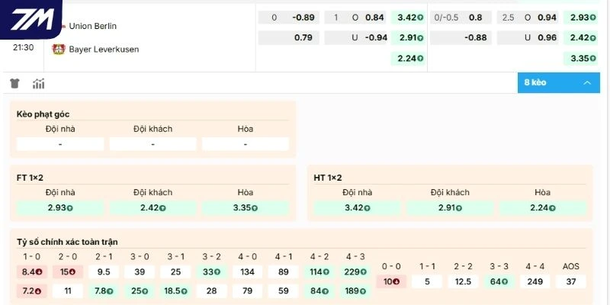Open the jersey lineup icon
Image resolution: width=610 pixels, height=305 pixels.
(14, 84)
